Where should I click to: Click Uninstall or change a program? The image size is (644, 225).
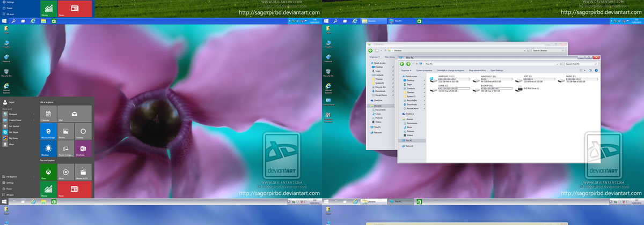[450, 70]
